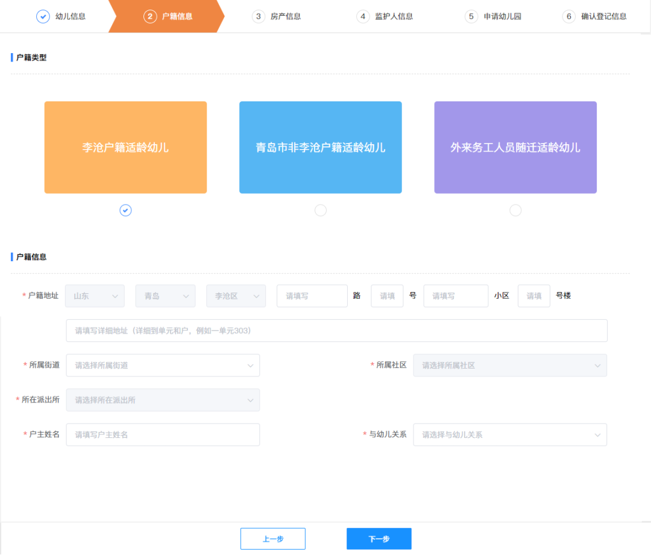This screenshot has width=651, height=555.
Task: Expand the 所属社区 dropdown
Action: tap(509, 366)
